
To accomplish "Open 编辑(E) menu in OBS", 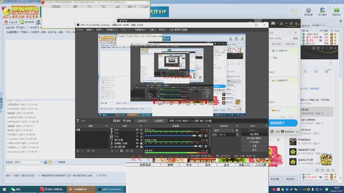I will click(90, 30).
